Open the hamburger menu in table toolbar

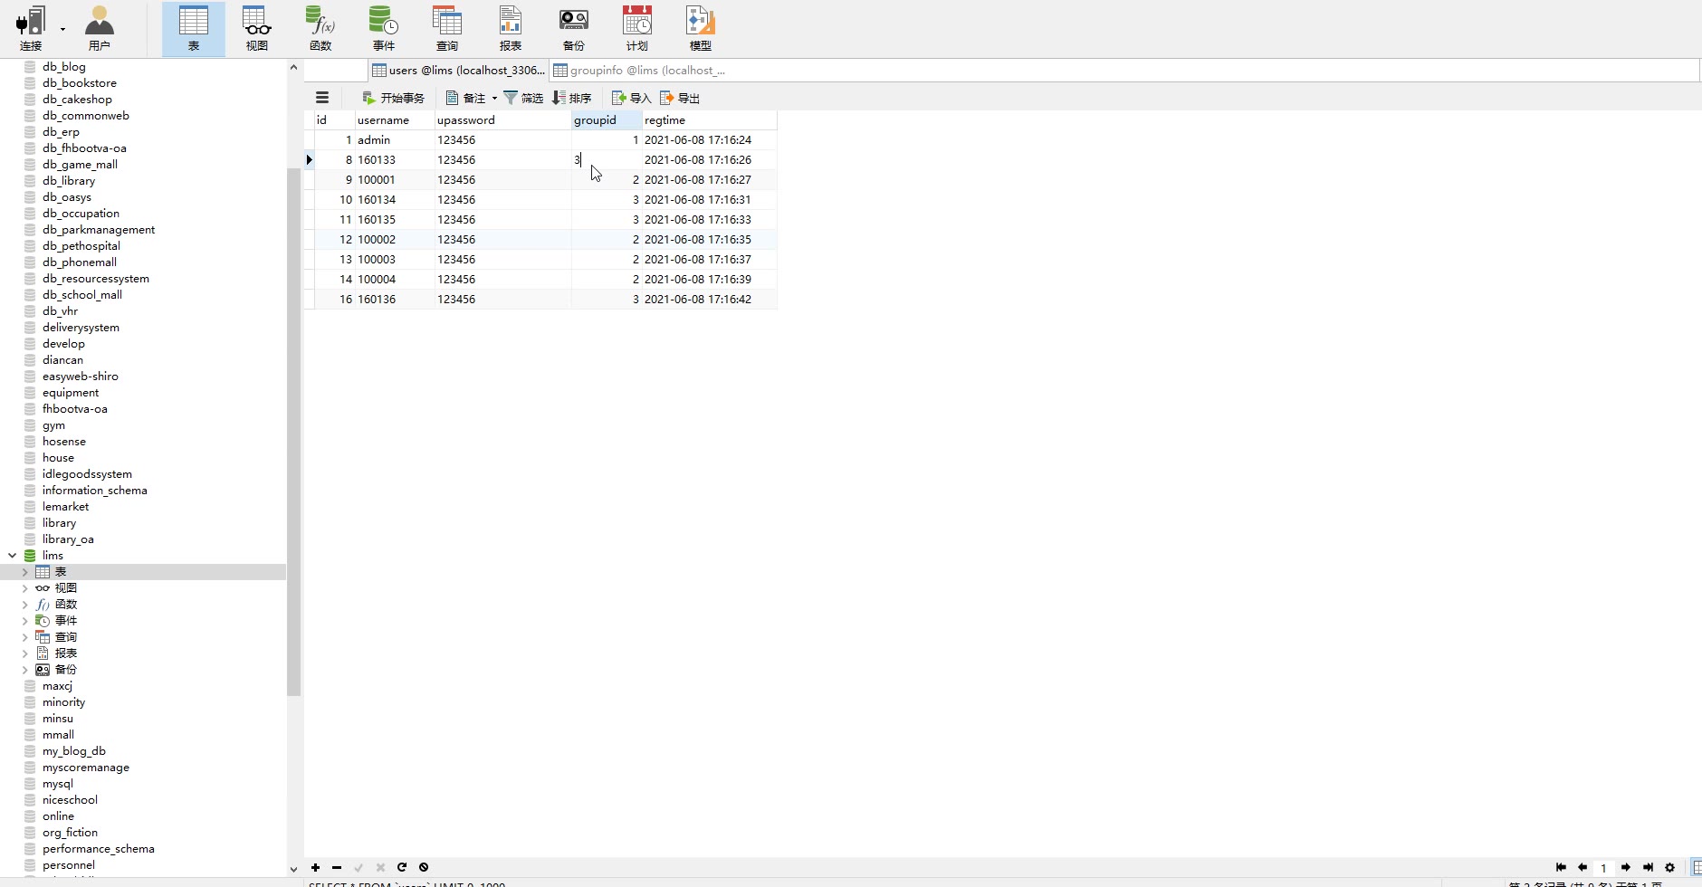pos(322,98)
